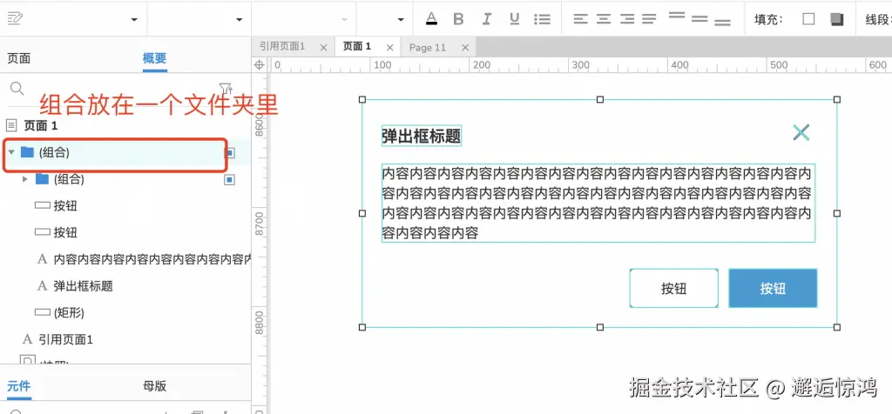Toggle italic formatting

click(486, 19)
